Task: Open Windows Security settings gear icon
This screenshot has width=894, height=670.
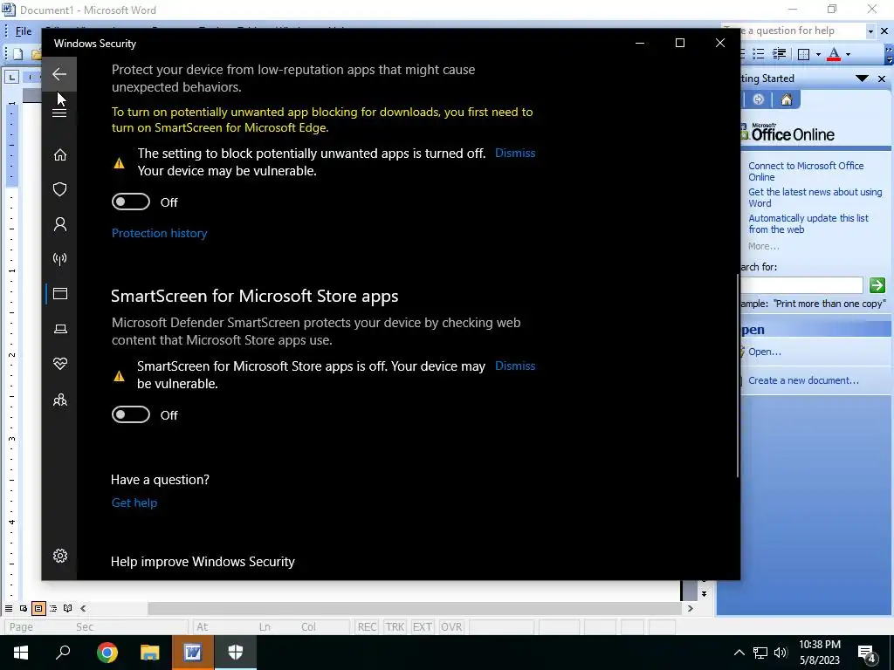Action: tap(60, 556)
